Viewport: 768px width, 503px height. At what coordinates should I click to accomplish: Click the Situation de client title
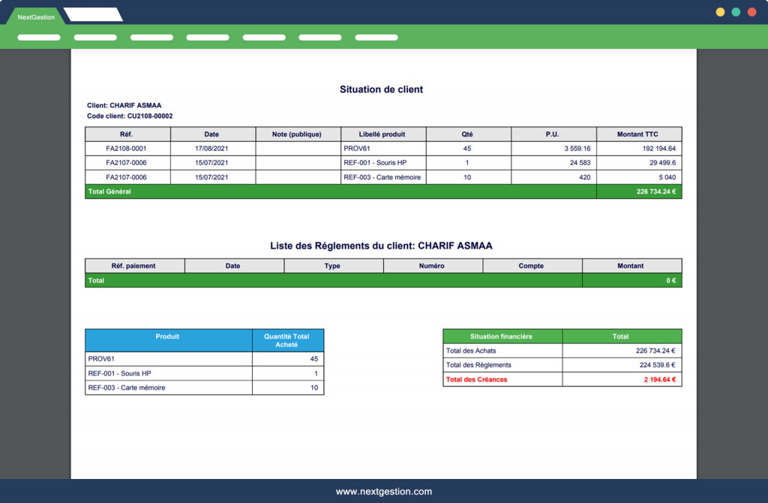pyautogui.click(x=381, y=89)
